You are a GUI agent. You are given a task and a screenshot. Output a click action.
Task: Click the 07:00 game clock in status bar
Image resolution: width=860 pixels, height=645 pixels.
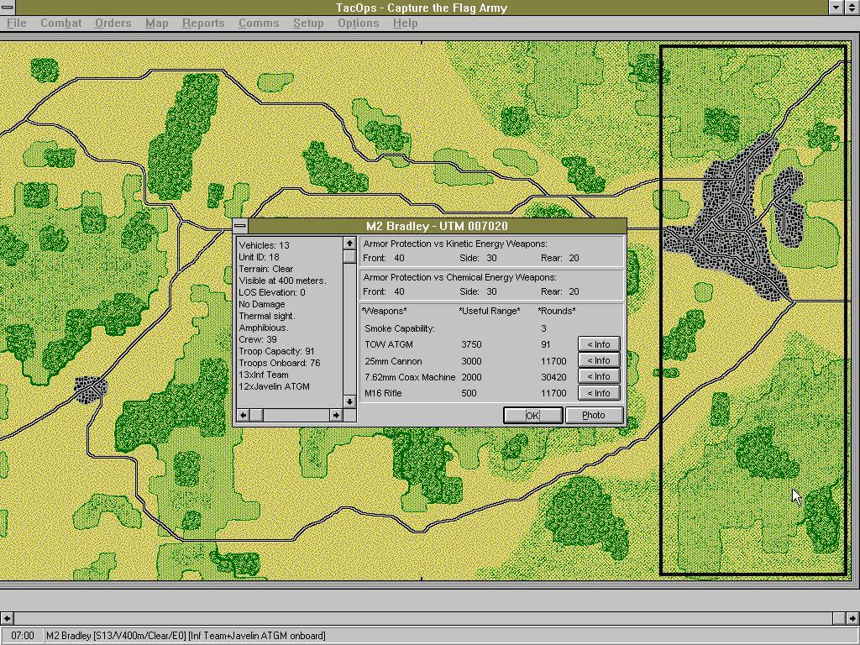point(22,636)
